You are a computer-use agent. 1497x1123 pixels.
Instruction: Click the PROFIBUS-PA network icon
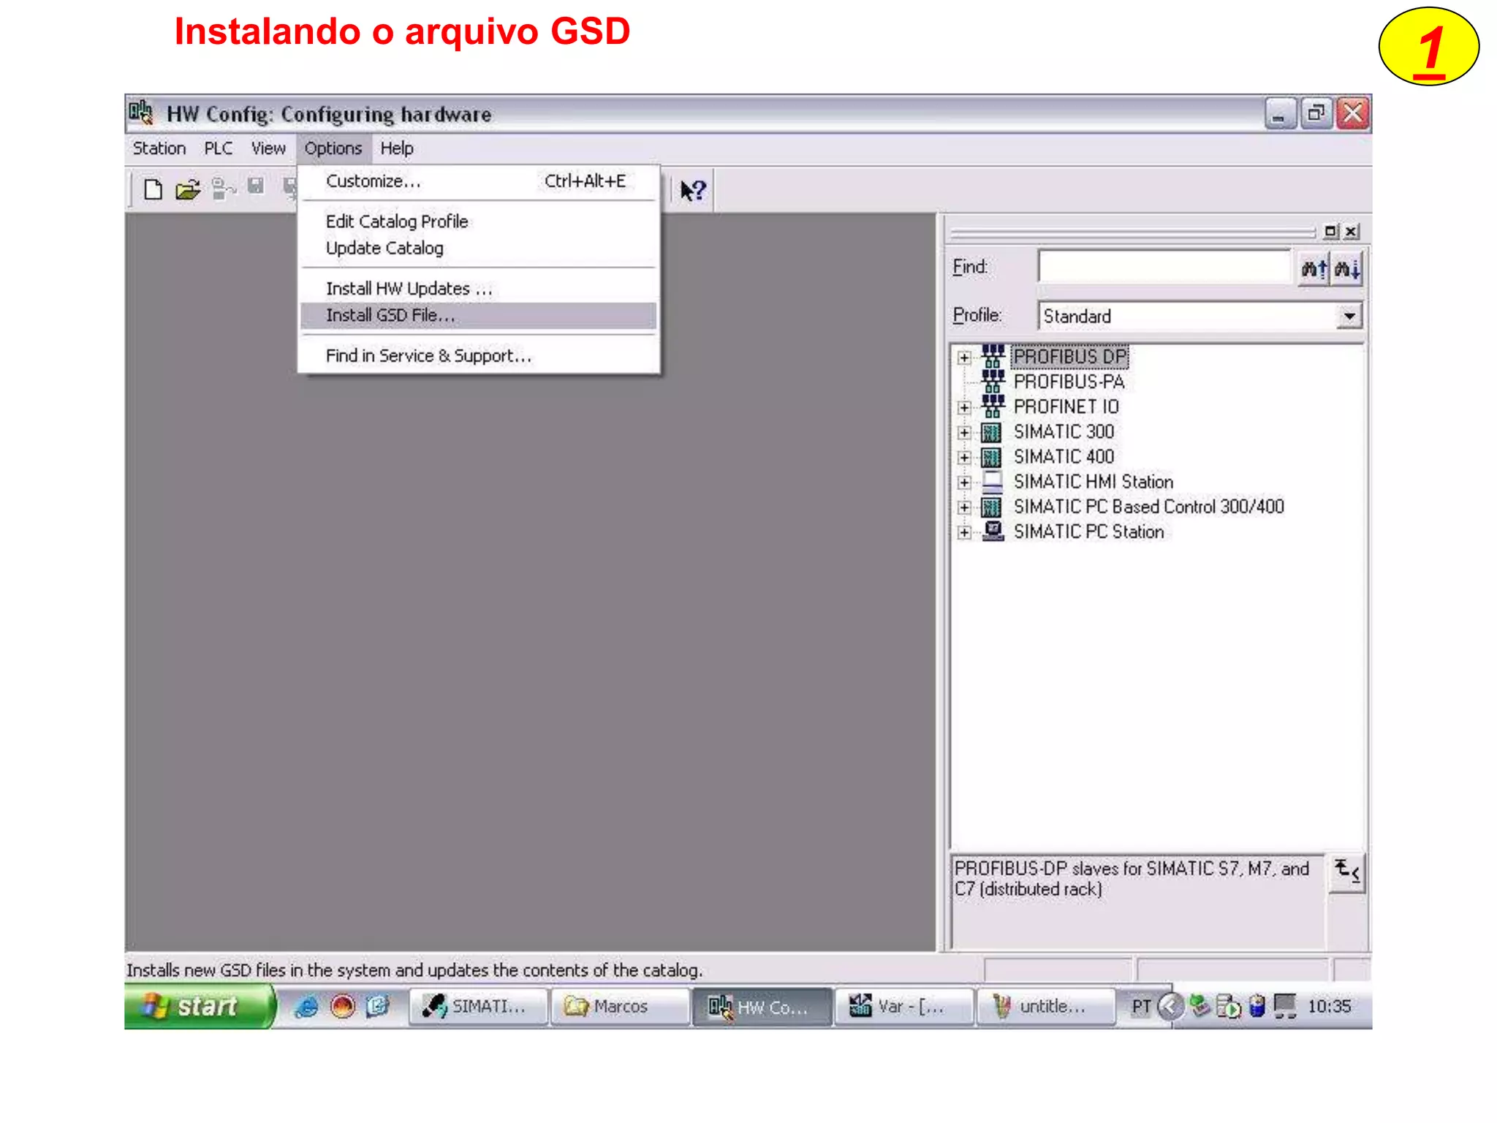coord(993,381)
